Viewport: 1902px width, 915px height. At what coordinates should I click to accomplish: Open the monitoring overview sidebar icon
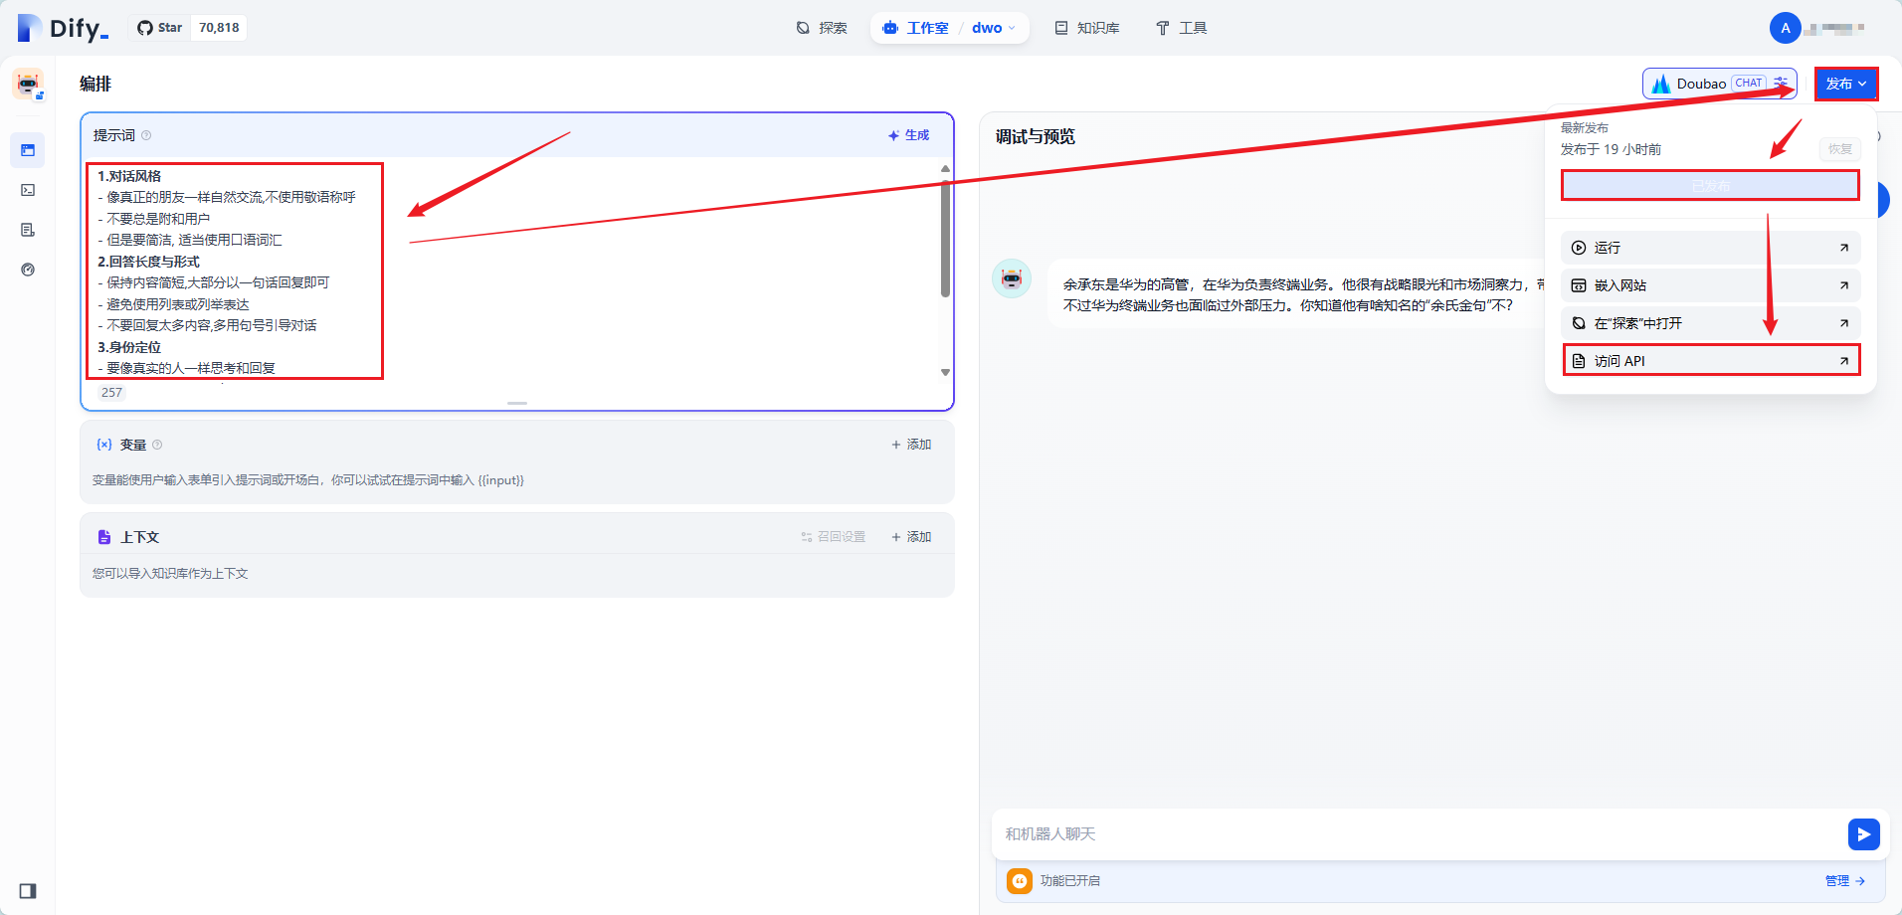click(x=28, y=270)
